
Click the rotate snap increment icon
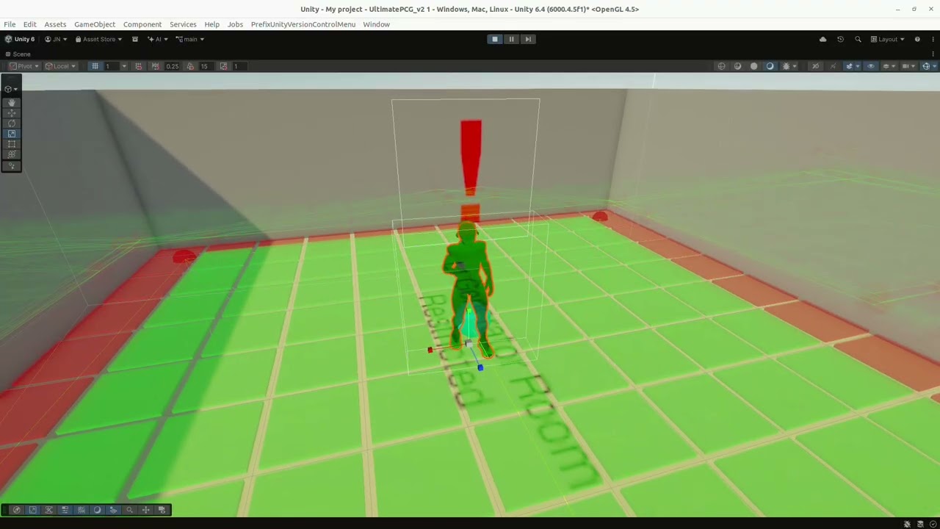click(x=190, y=66)
